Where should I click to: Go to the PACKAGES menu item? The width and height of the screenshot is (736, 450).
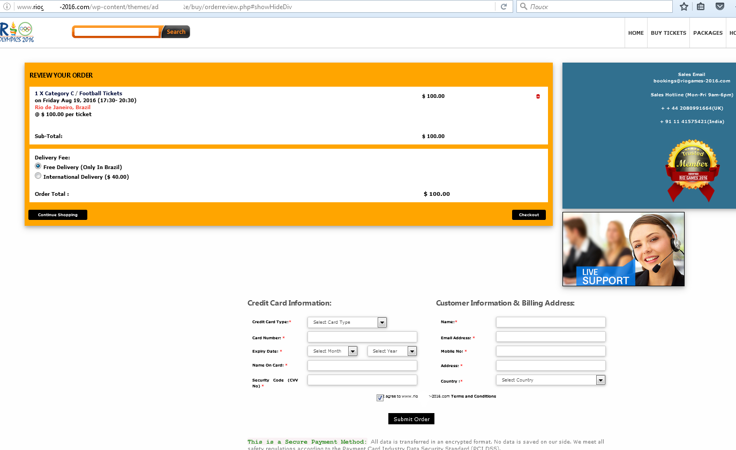pyautogui.click(x=708, y=33)
